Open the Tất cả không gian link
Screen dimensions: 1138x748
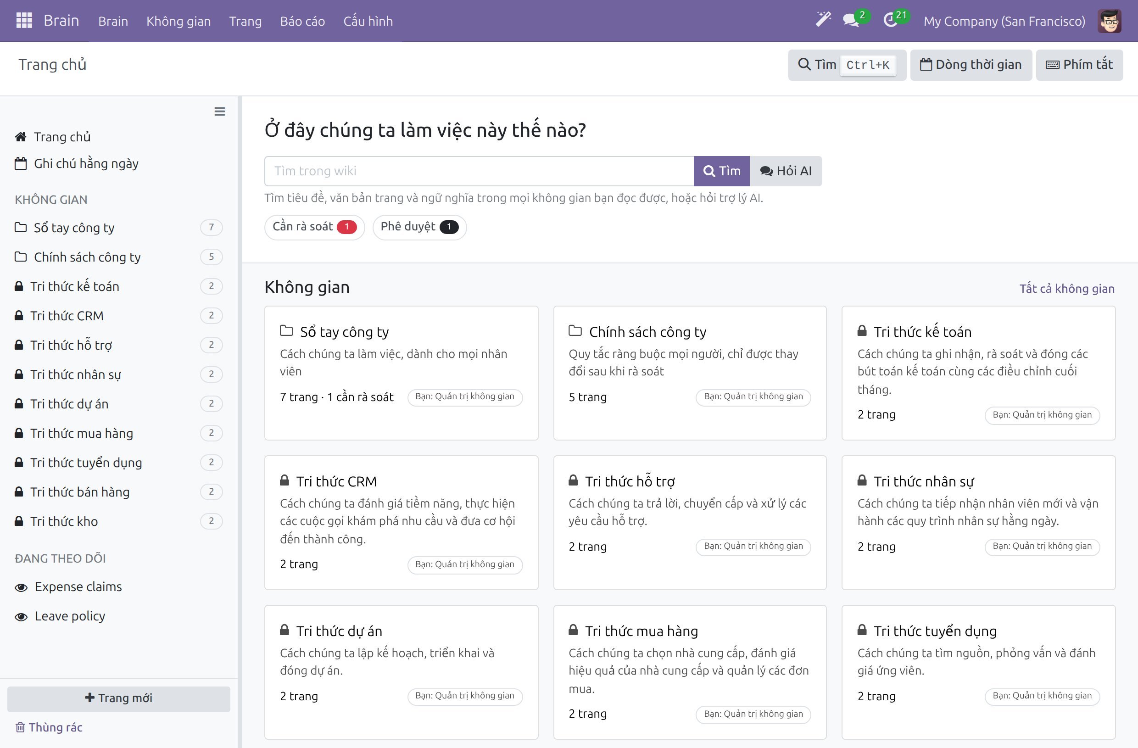(x=1067, y=288)
